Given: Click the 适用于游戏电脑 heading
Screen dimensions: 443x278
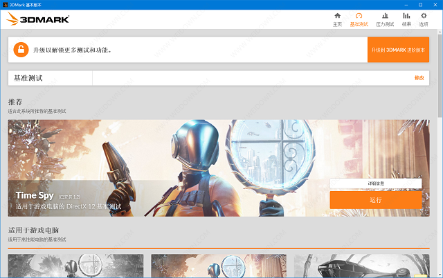Looking at the screenshot, I should coord(33,230).
